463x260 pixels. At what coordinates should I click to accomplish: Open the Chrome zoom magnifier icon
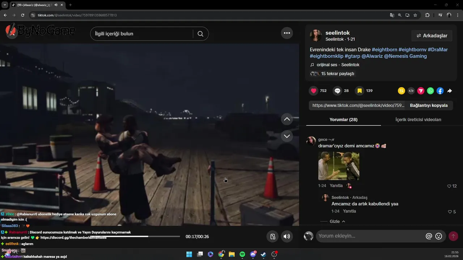point(400,15)
